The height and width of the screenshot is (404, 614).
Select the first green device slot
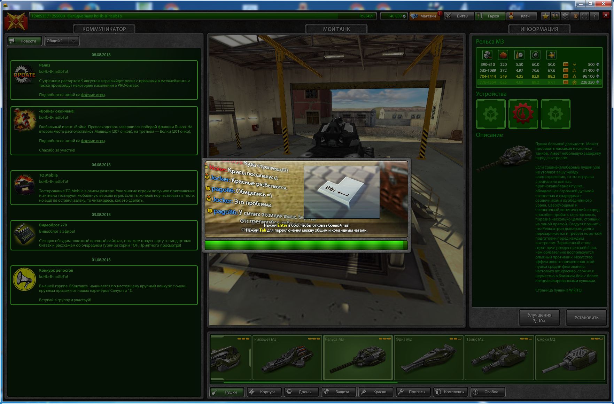(x=491, y=114)
